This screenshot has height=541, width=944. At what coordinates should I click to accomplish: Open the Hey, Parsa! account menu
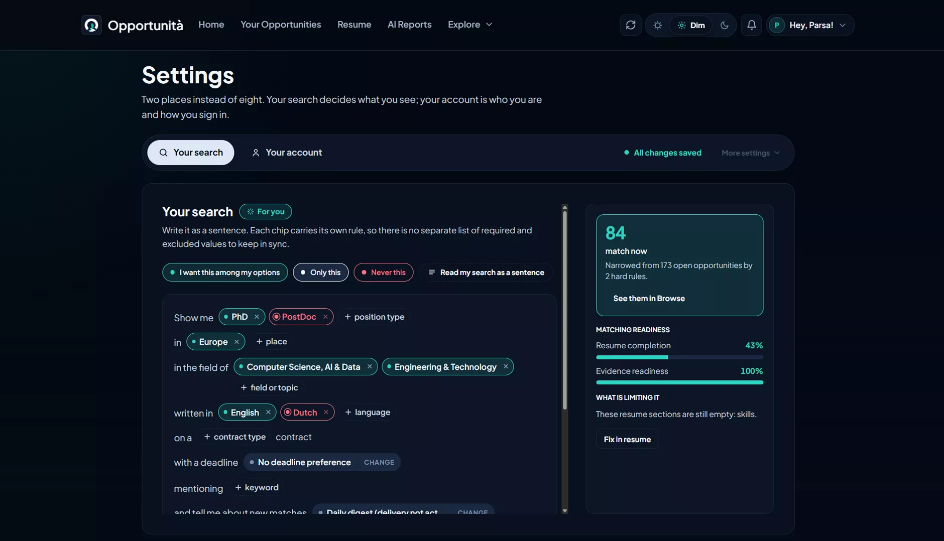(x=810, y=25)
